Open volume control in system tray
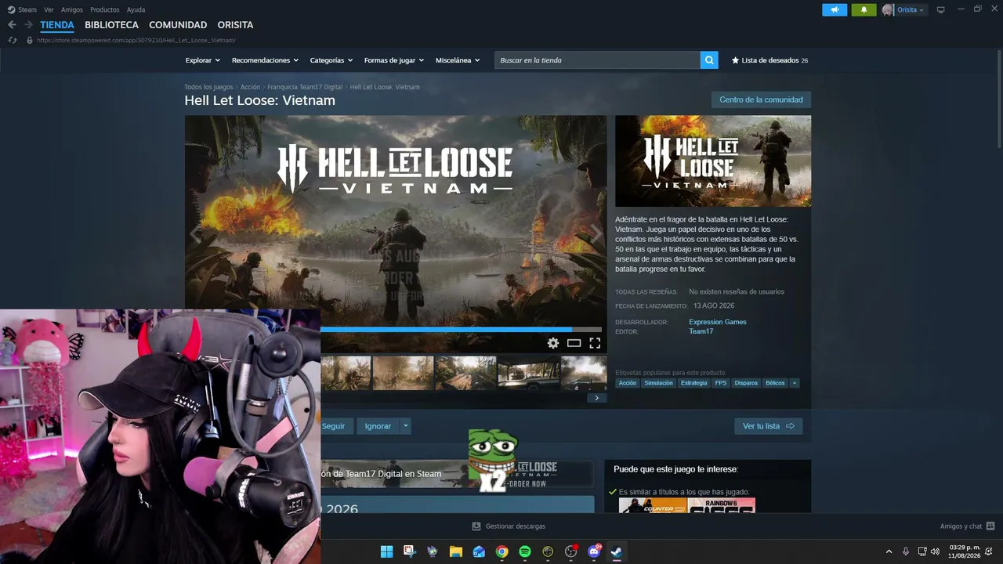Screen dimensions: 1003x564 pyautogui.click(x=935, y=551)
